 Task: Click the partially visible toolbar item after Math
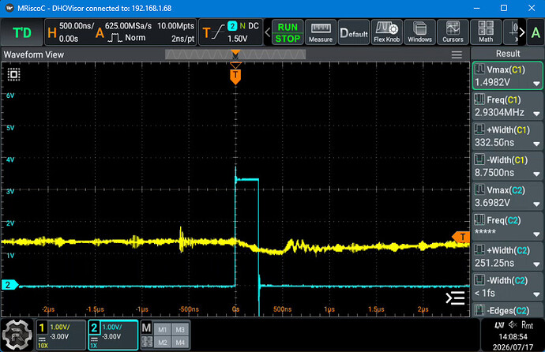(510, 32)
